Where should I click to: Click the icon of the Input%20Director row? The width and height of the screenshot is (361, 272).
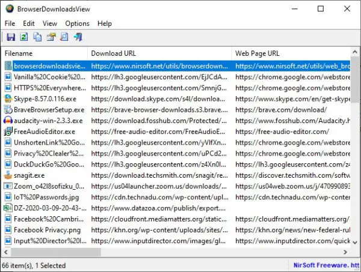click(8, 241)
